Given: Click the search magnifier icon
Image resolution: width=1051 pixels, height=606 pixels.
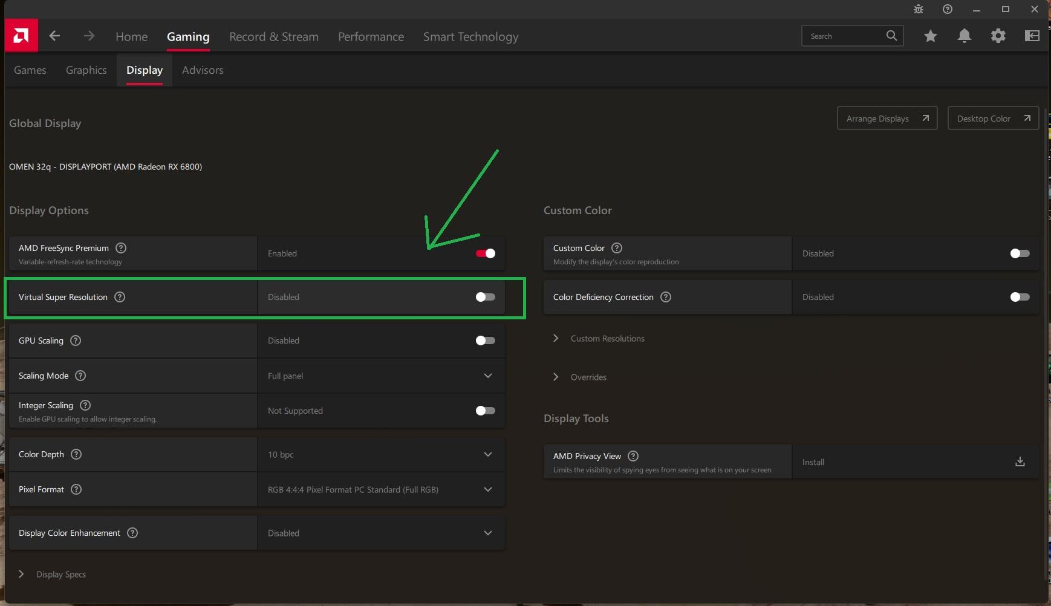Looking at the screenshot, I should pos(891,36).
